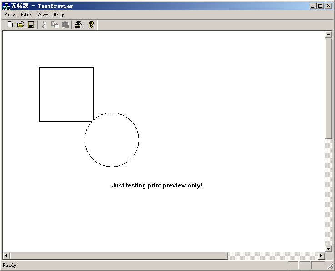Click the 'Just testing print preview only!' text
Image resolution: width=335 pixels, height=271 pixels.
pyautogui.click(x=157, y=185)
